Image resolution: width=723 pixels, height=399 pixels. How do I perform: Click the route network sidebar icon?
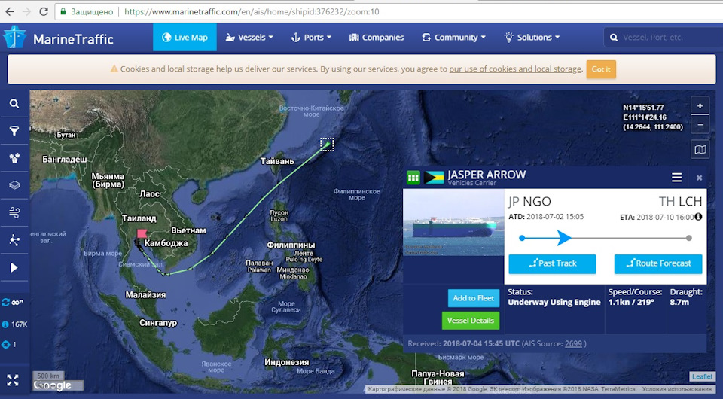coord(14,239)
